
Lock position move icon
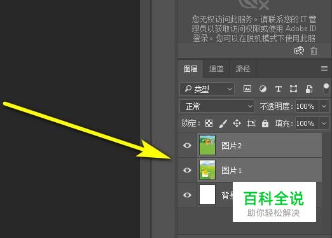(x=237, y=123)
